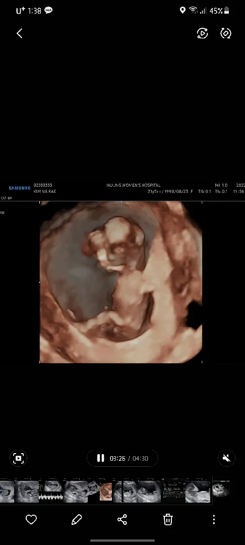Screen dimensions: 245x545
Task: Select the heartbeat waveform thumbnail
Action: [51, 491]
